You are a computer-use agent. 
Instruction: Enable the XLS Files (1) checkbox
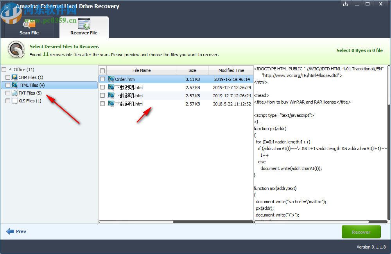click(x=8, y=101)
